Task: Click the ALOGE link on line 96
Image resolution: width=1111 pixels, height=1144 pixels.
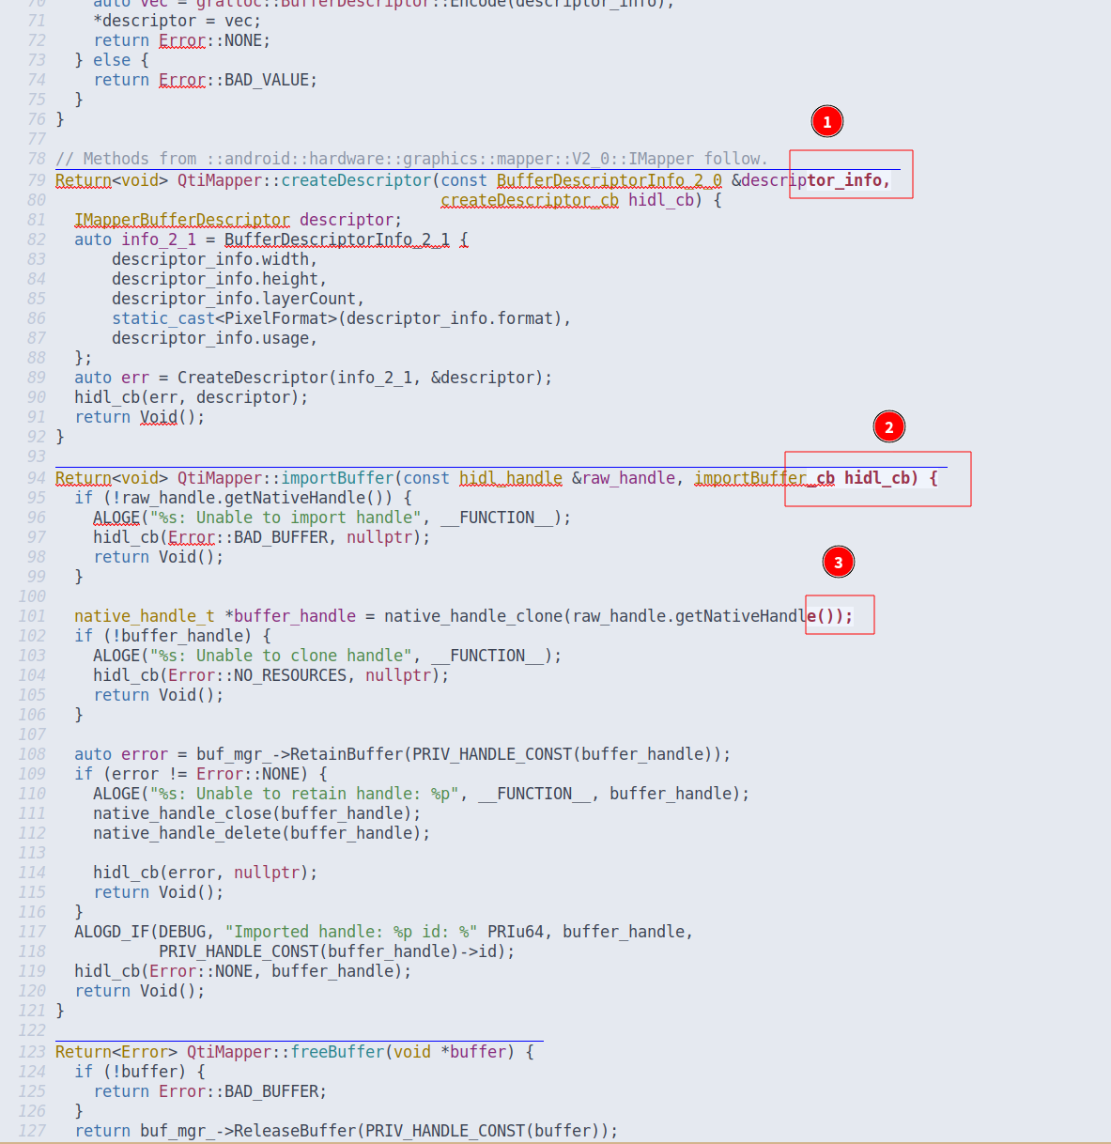Action: pos(116,517)
